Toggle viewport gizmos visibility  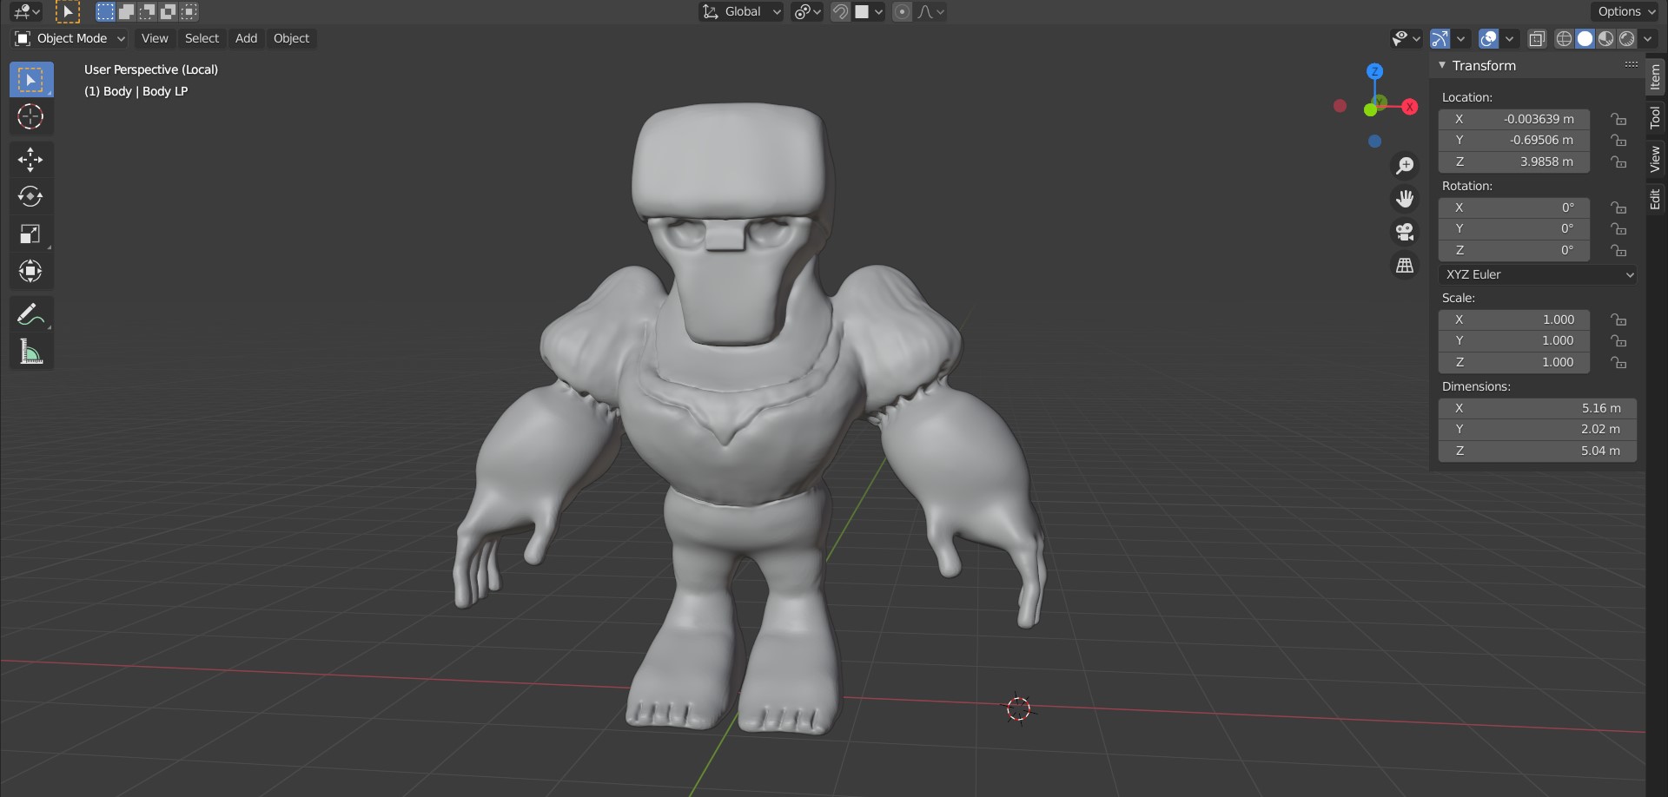coord(1440,38)
